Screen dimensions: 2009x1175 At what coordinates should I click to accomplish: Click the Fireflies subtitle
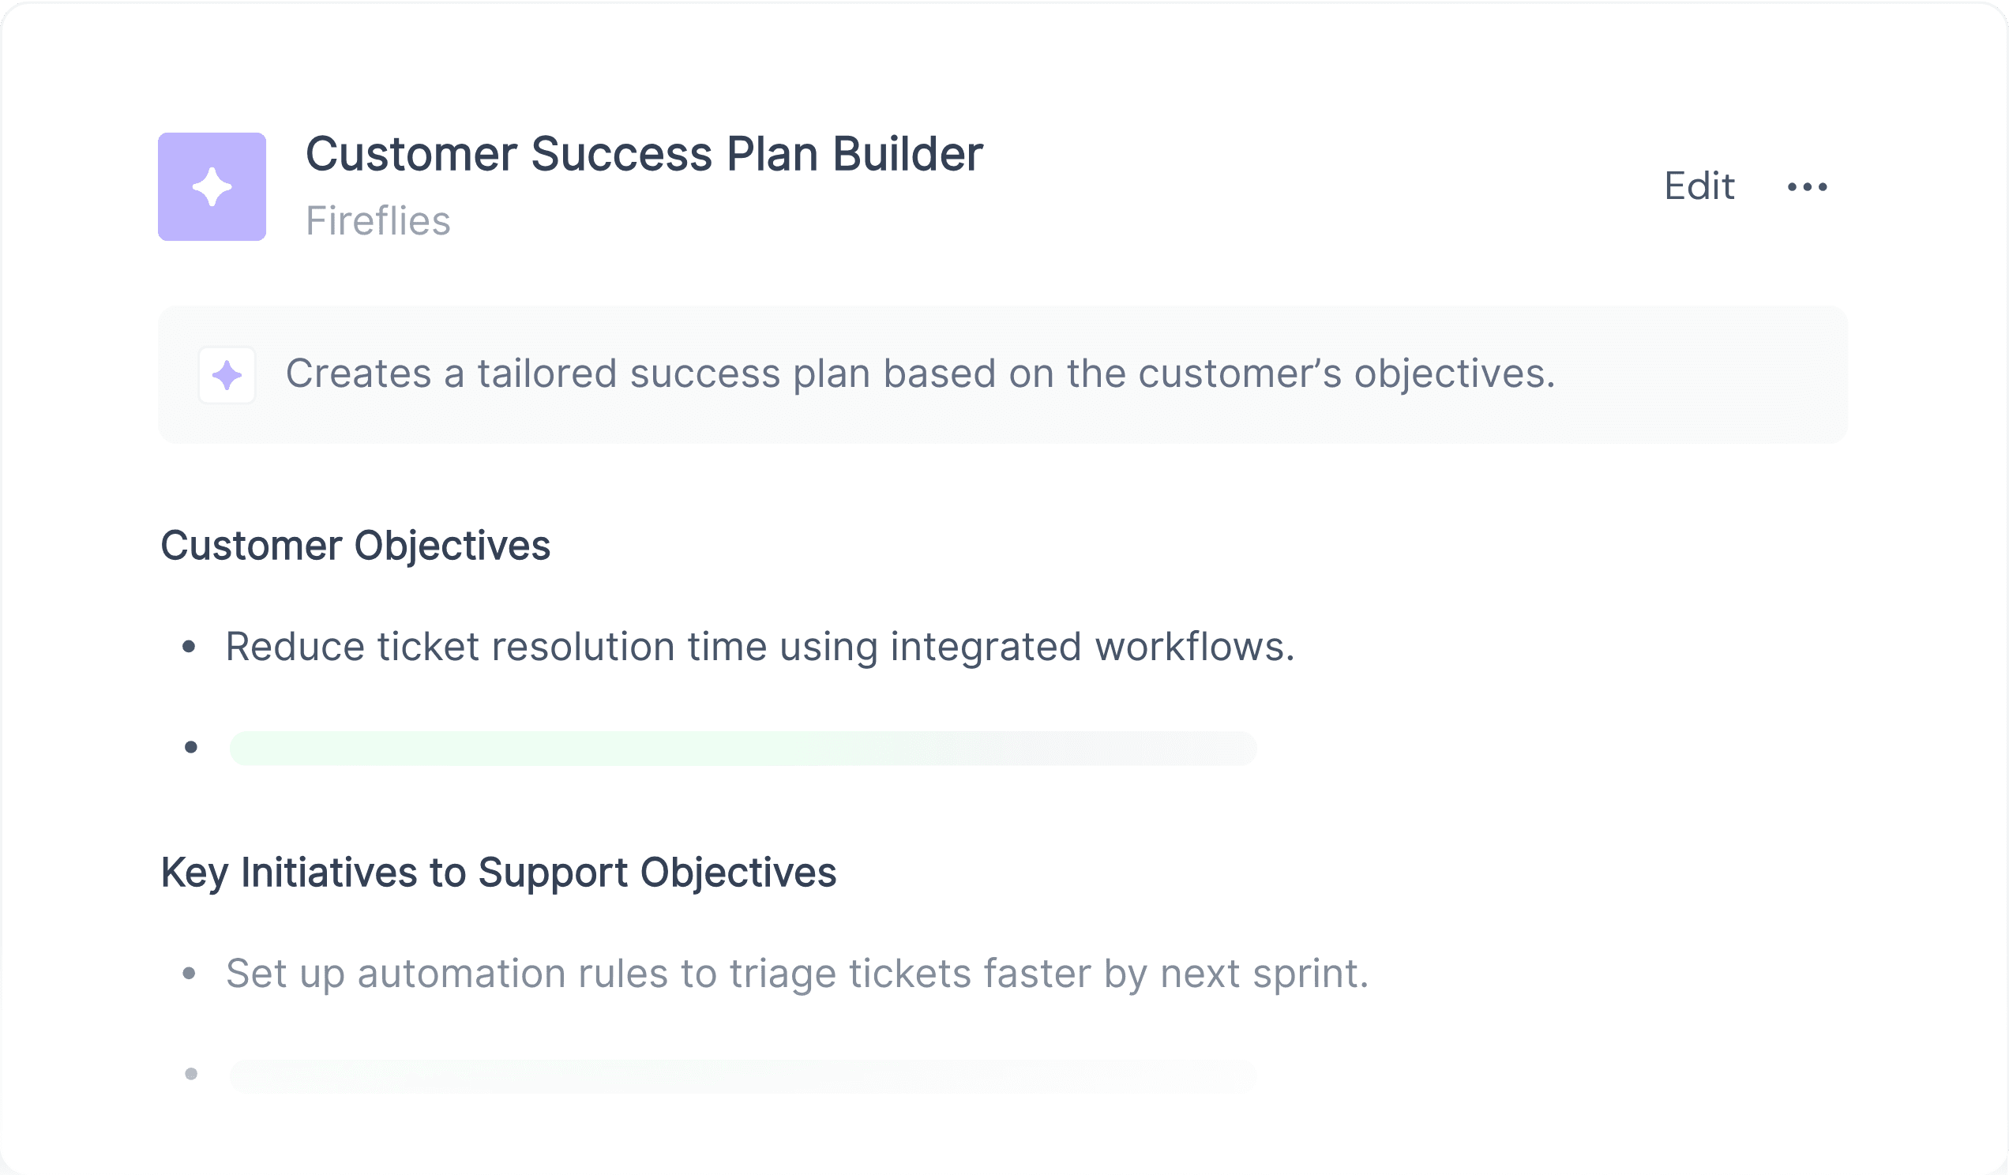378,221
